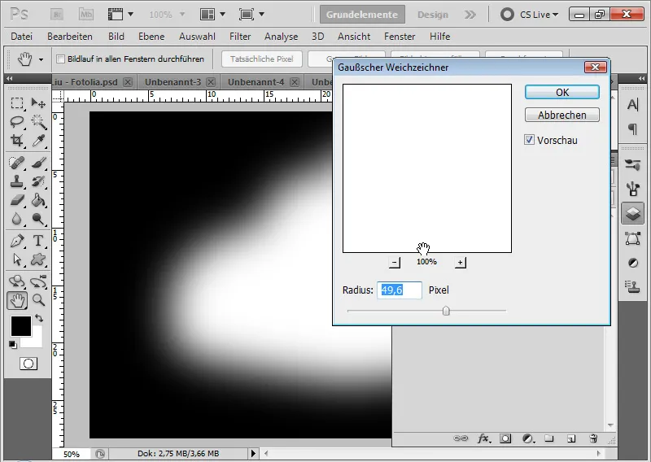The image size is (651, 462).
Task: Create new fill or adjustment layer
Action: coord(528,438)
